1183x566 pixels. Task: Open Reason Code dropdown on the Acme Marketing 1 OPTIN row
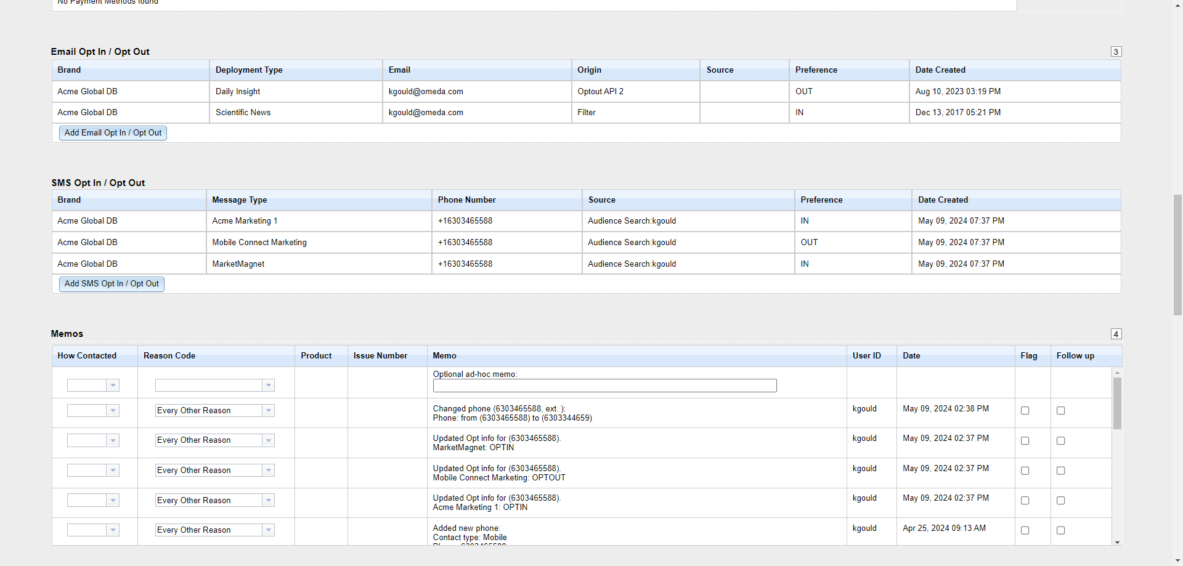pos(268,501)
